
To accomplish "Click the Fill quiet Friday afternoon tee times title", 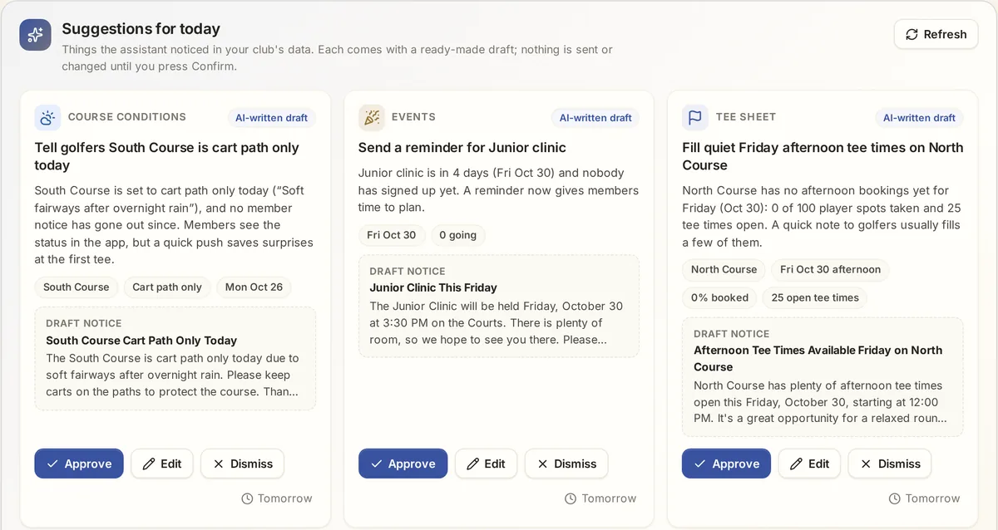I will (x=823, y=156).
